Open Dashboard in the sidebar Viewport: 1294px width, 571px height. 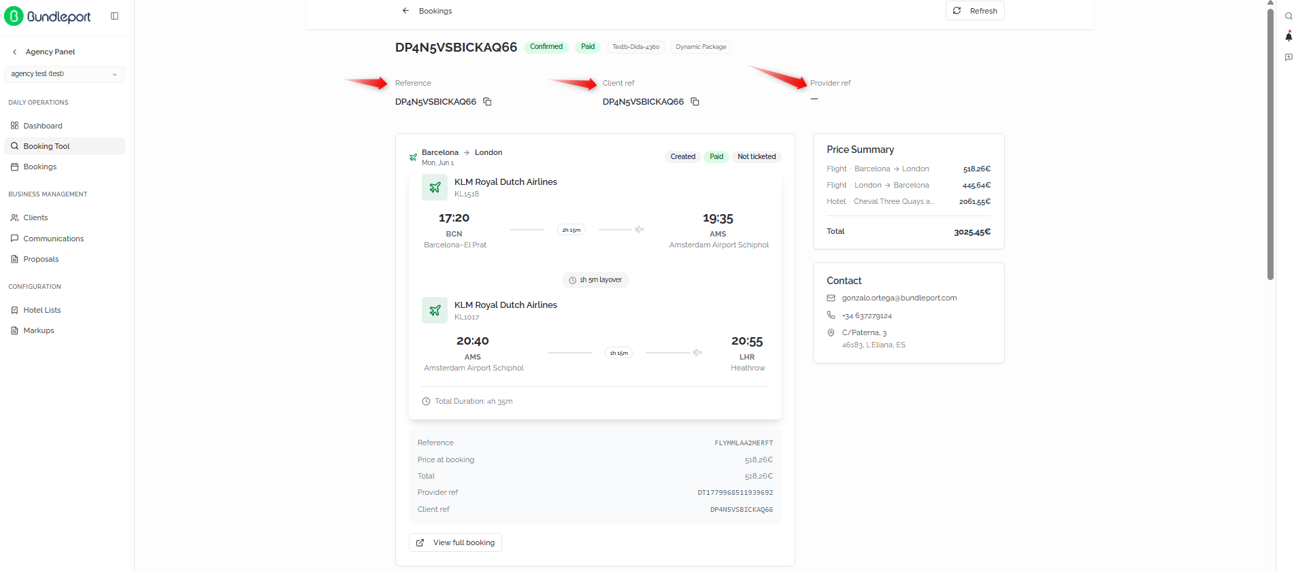click(x=65, y=126)
